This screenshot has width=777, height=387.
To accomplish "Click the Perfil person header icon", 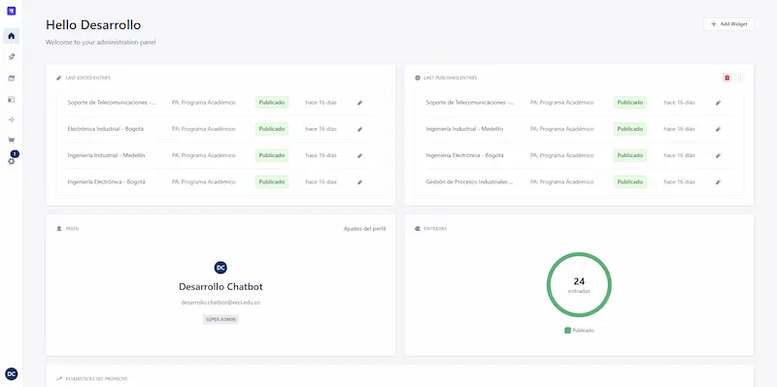I will [59, 229].
